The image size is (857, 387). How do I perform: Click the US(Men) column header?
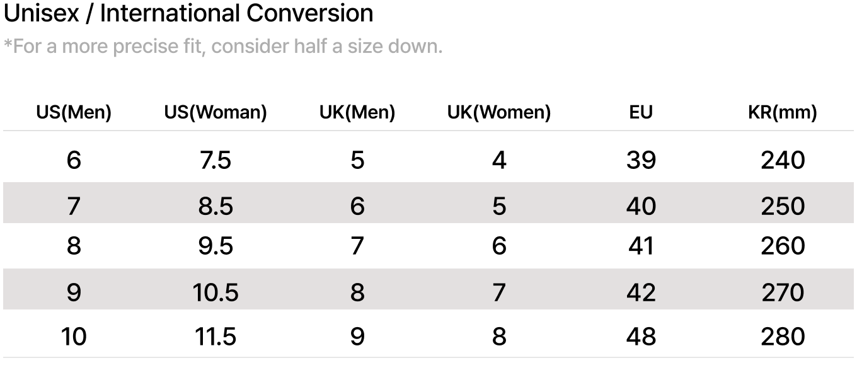74,113
